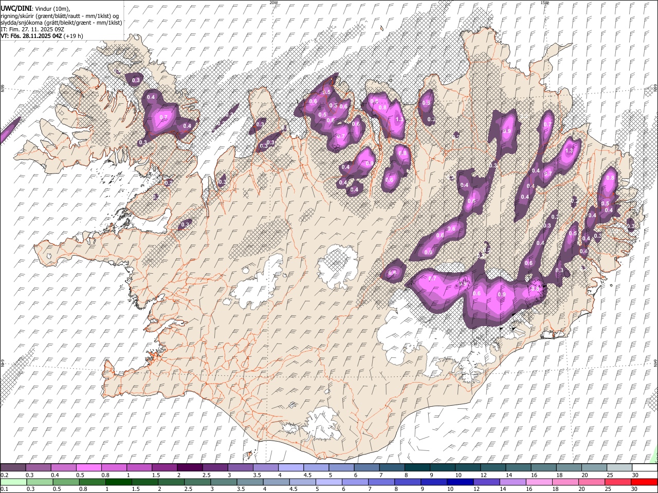Image resolution: width=658 pixels, height=493 pixels.
Task: Pick the dark teal snow swatch between 8 and 9
Action: pyautogui.click(x=417, y=468)
